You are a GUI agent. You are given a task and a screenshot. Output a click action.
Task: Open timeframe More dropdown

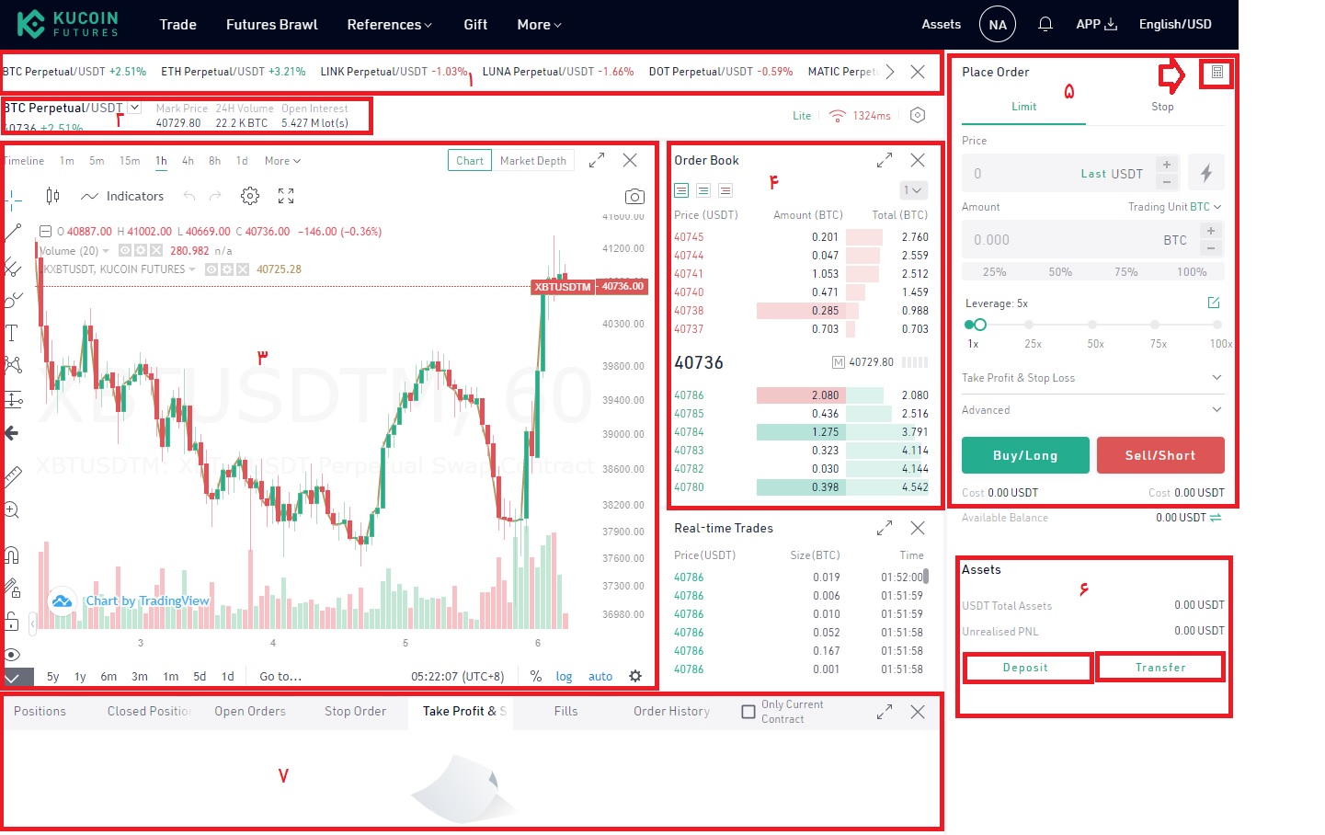click(x=282, y=161)
